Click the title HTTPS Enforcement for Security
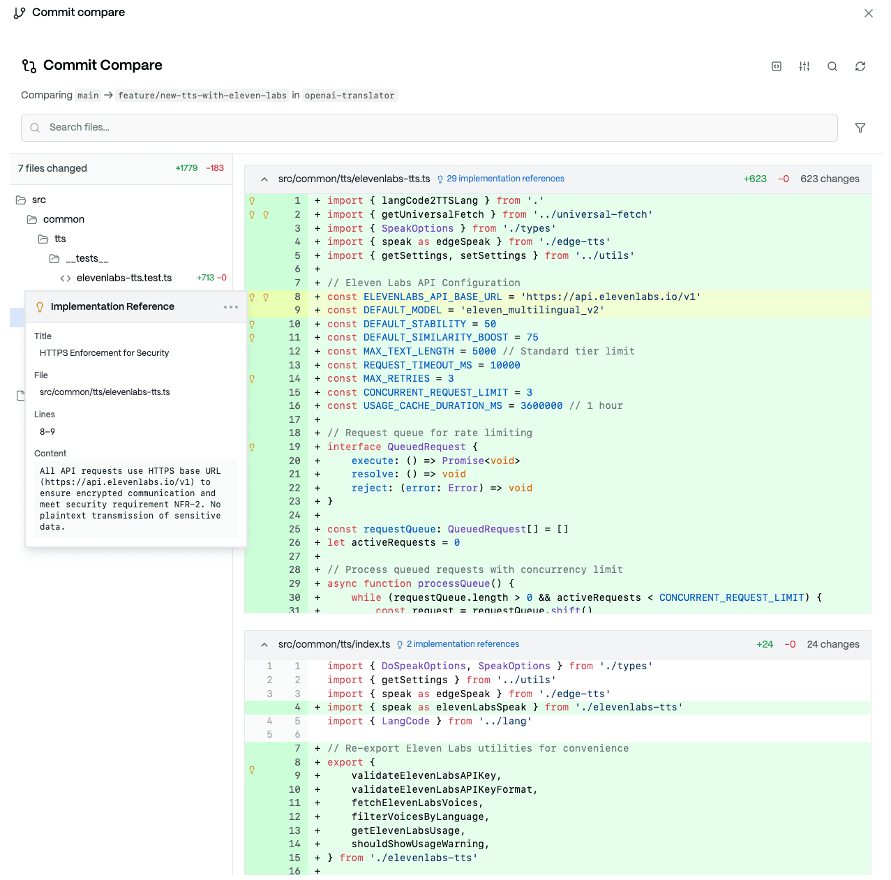The image size is (891, 880). 105,353
